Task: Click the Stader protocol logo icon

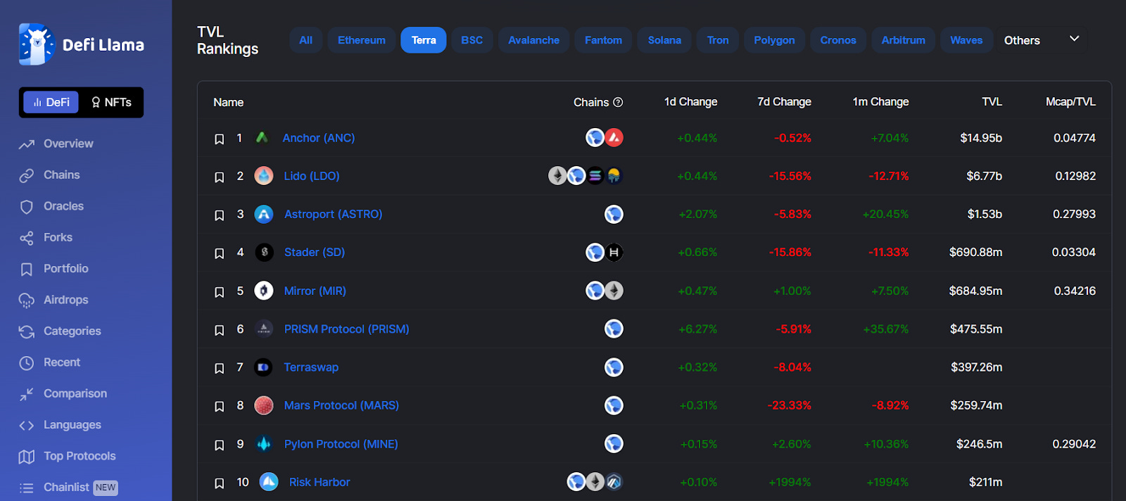Action: pyautogui.click(x=264, y=252)
